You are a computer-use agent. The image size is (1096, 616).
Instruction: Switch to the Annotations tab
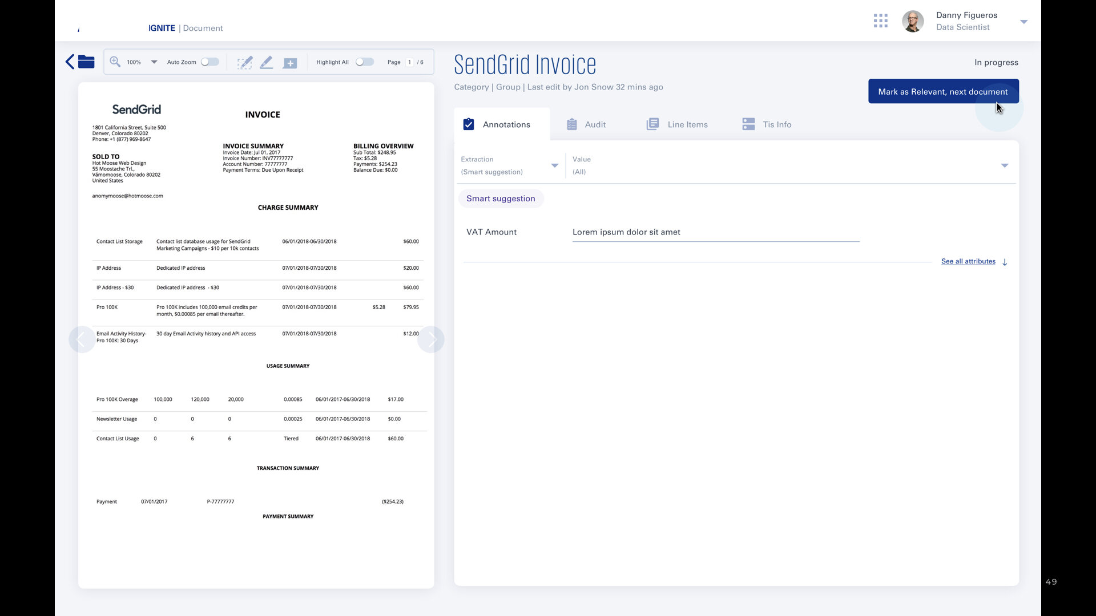(502, 124)
